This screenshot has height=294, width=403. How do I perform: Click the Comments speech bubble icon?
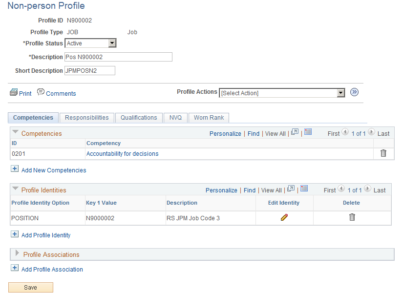click(41, 92)
